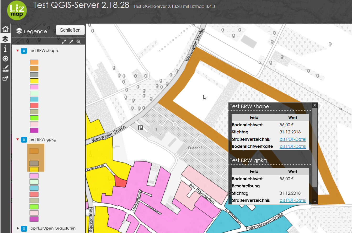The height and width of the screenshot is (233, 352).
Task: Collapse the Test BRW gpkg legend entry
Action: click(x=18, y=139)
